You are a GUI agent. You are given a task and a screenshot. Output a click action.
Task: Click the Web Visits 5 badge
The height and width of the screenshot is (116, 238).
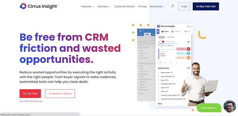click(183, 58)
